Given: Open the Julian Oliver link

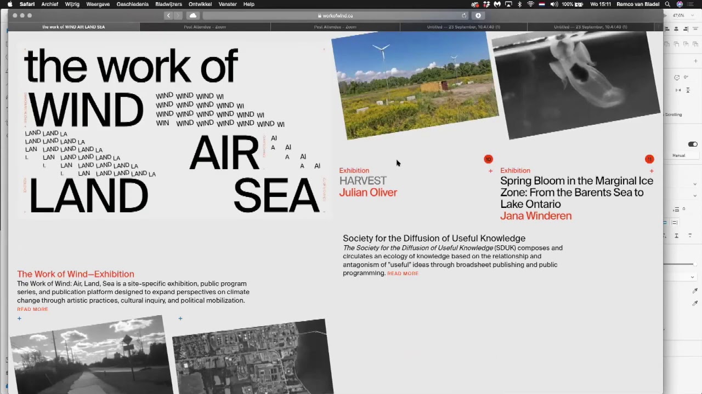Looking at the screenshot, I should pyautogui.click(x=368, y=193).
